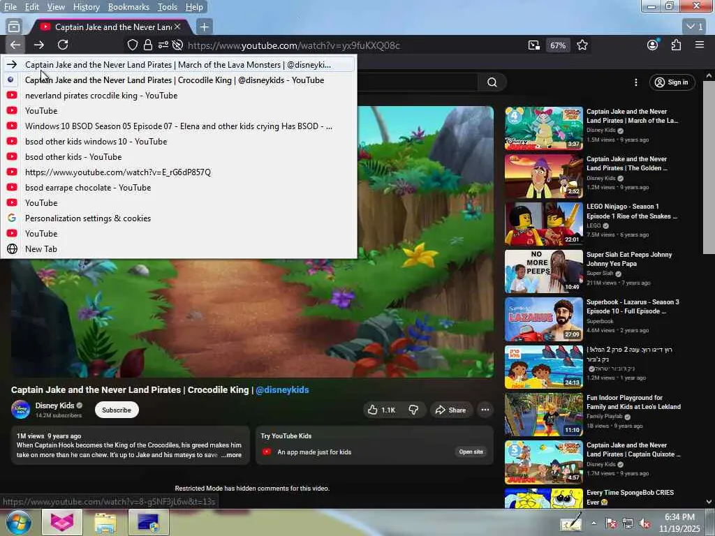Viewport: 715px width, 536px height.
Task: Click Open site for YouTube Kids
Action: coord(471,452)
